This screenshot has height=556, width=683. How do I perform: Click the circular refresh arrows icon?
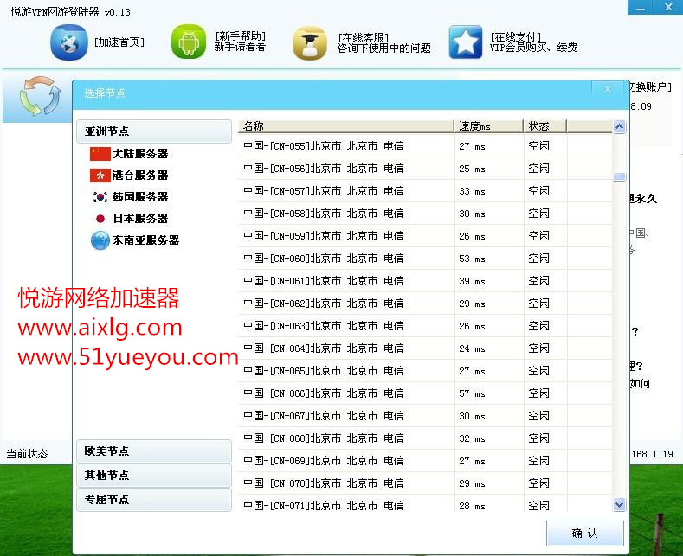tap(40, 96)
